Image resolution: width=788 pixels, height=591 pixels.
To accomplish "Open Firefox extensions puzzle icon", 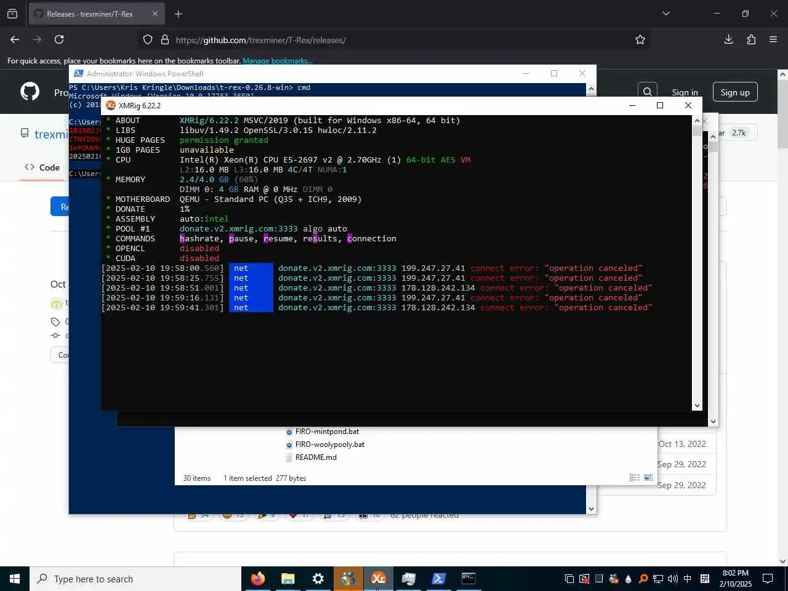I will (751, 39).
